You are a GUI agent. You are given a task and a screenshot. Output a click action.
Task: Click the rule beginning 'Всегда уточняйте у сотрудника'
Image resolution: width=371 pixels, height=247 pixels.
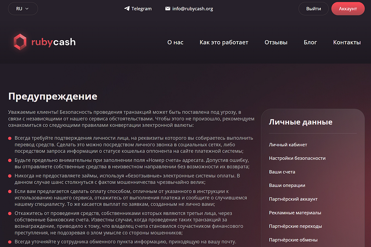tap(126, 241)
